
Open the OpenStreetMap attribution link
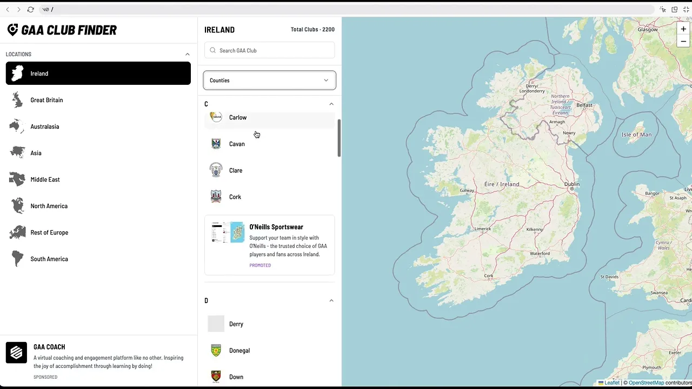click(646, 383)
